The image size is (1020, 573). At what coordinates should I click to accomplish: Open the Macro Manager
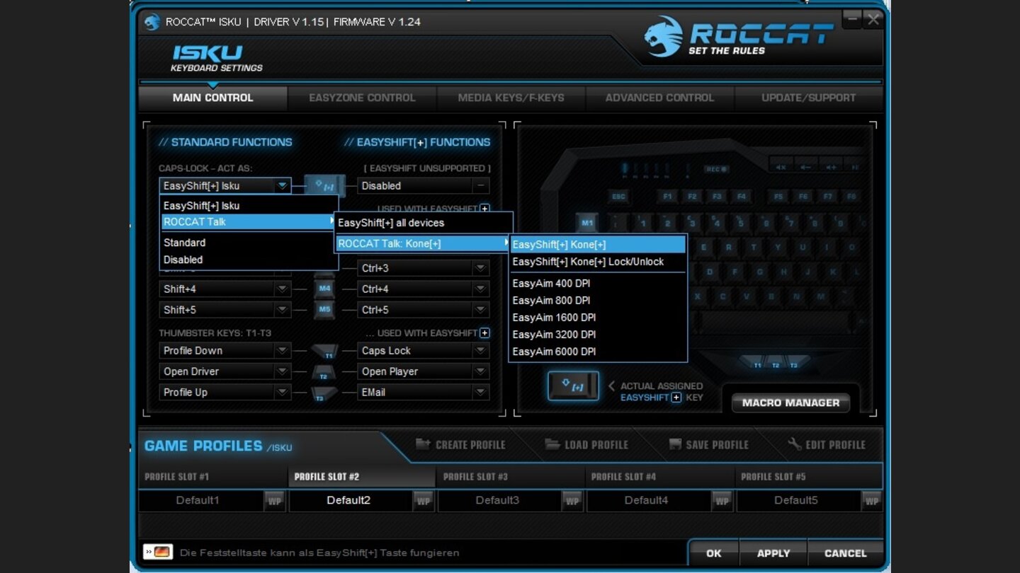[790, 403]
